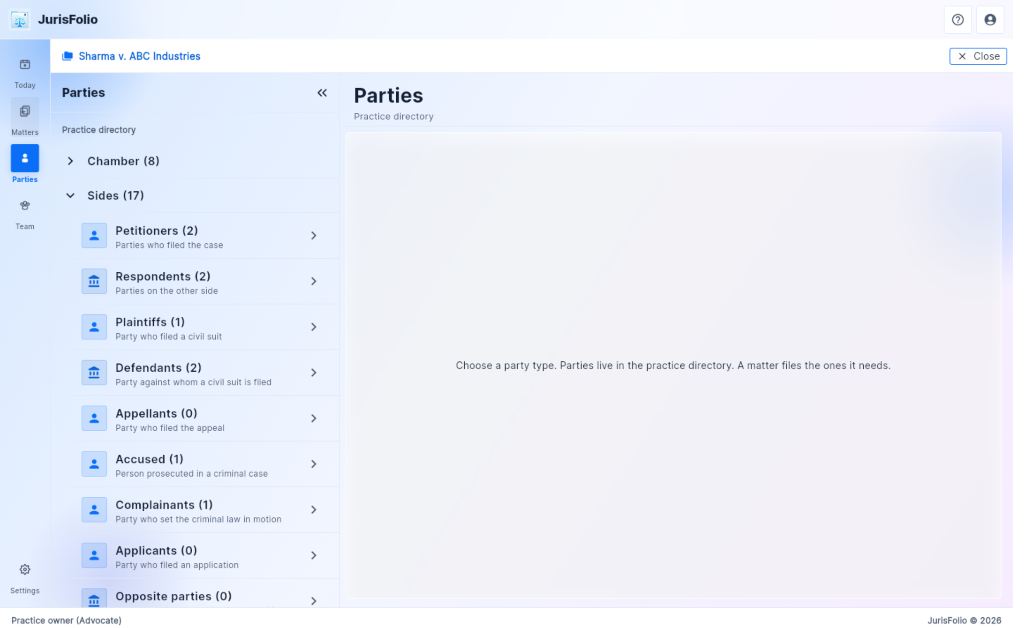Collapse the Parties panel with double chevron
1025x628 pixels.
tap(322, 93)
